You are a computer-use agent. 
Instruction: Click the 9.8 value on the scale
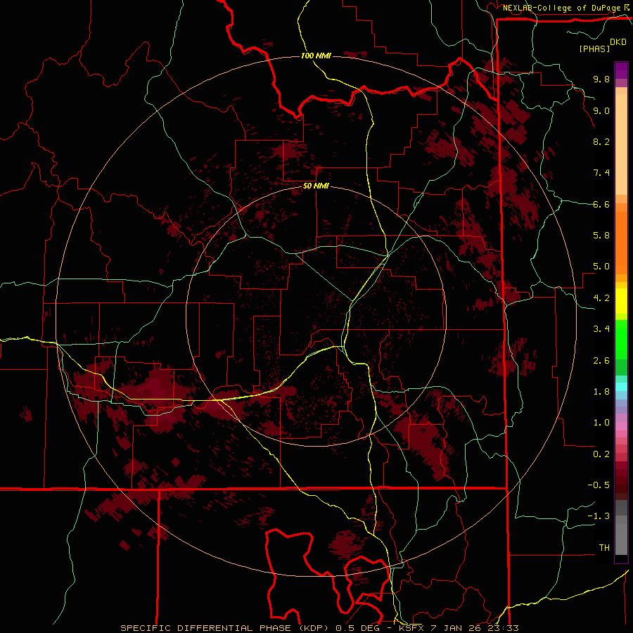[601, 79]
